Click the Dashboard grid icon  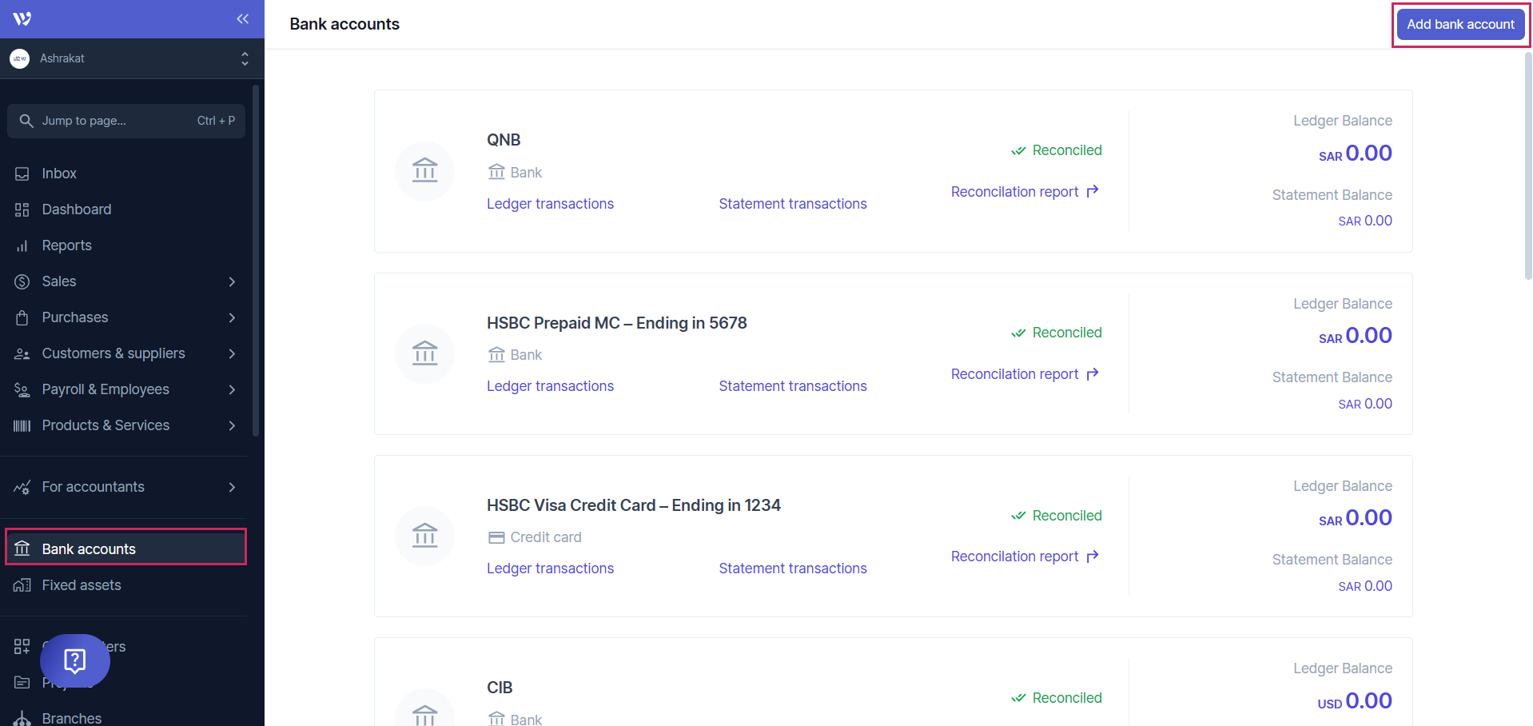22,209
